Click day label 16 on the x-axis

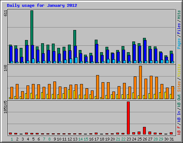pos(91,139)
